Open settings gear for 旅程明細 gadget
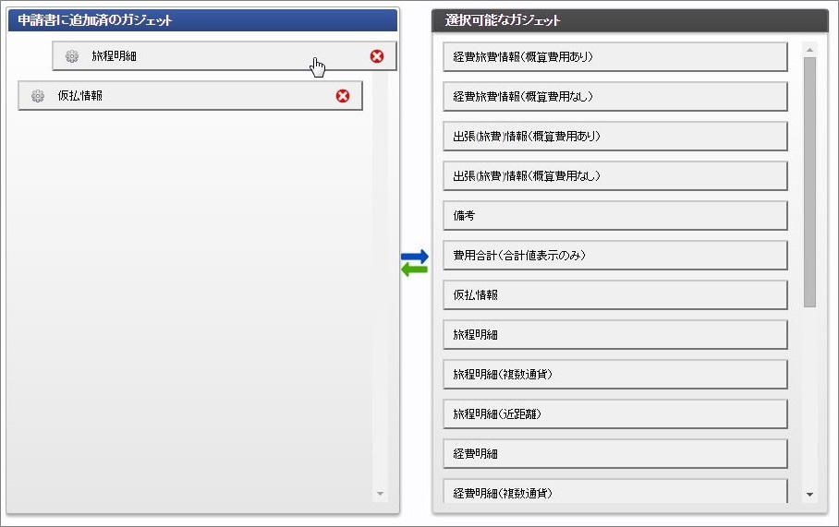 (72, 56)
